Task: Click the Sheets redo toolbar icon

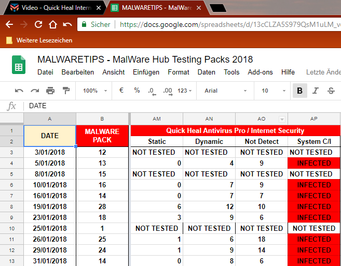Action: click(35, 91)
